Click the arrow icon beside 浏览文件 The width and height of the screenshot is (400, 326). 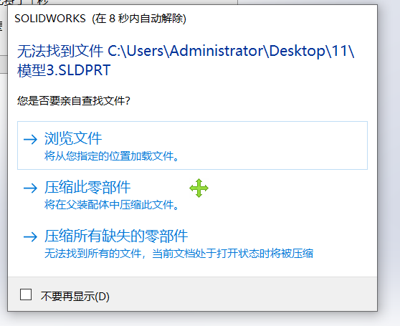click(30, 140)
